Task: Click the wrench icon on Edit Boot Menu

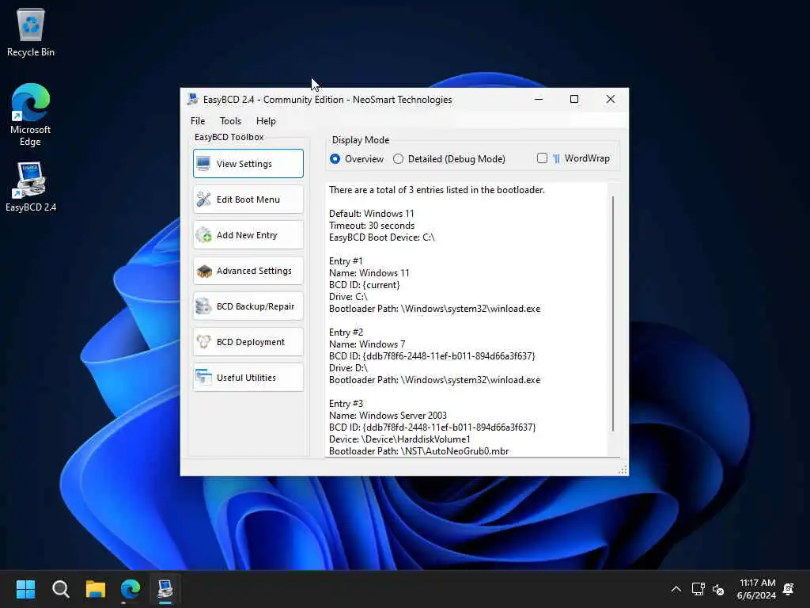Action: click(203, 199)
